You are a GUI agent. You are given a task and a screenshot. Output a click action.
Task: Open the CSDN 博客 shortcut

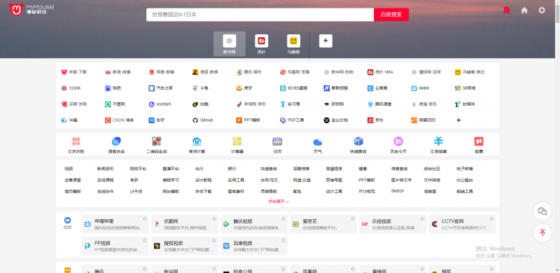pyautogui.click(x=119, y=120)
